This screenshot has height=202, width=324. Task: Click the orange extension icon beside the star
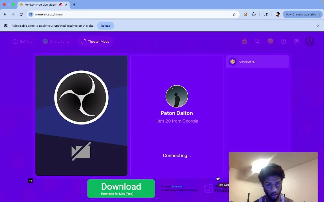tap(246, 14)
